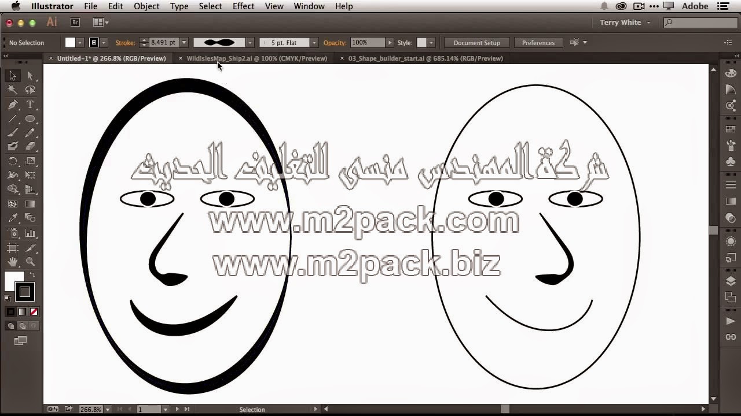Image resolution: width=741 pixels, height=416 pixels.
Task: Switch to WildIslesMap_Ship2.ai tab
Action: pos(256,58)
